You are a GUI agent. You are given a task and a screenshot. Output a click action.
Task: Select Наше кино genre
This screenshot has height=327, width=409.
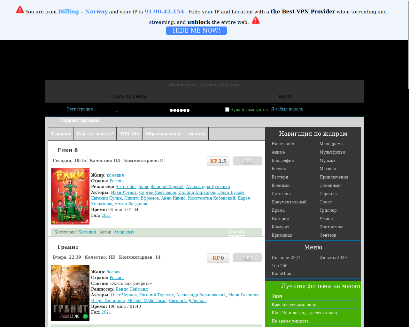(x=283, y=144)
